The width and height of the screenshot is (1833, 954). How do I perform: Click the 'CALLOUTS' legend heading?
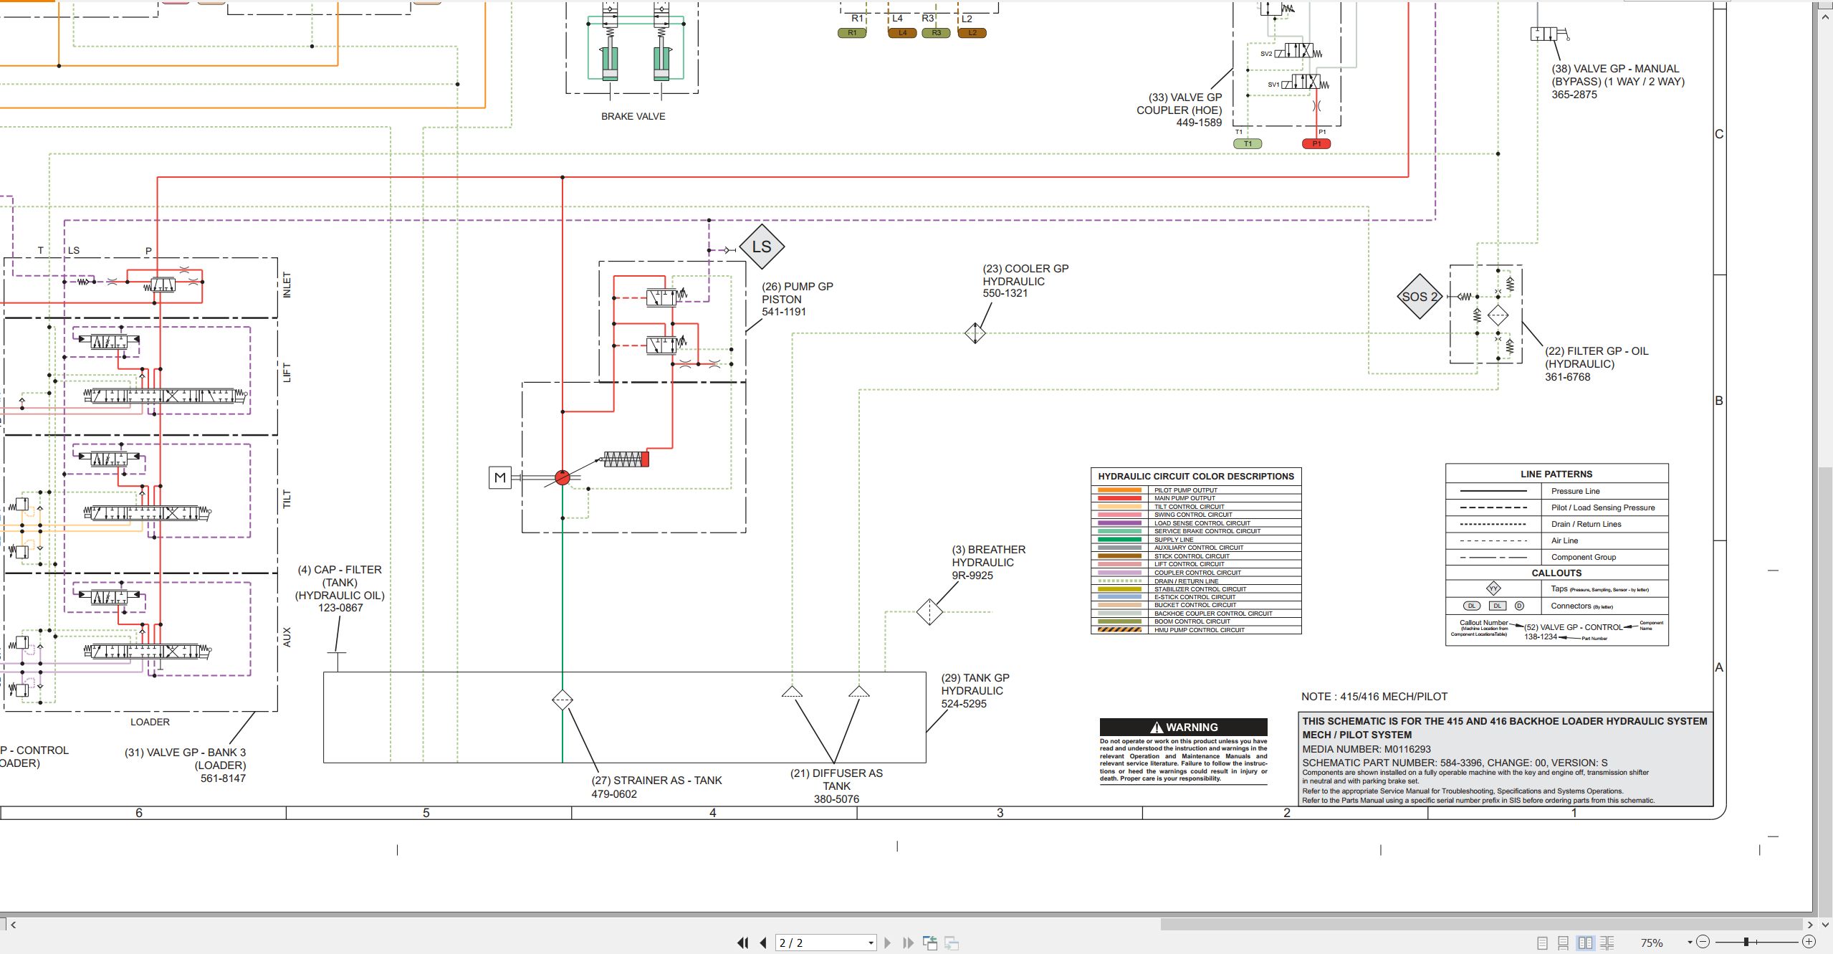[1556, 573]
